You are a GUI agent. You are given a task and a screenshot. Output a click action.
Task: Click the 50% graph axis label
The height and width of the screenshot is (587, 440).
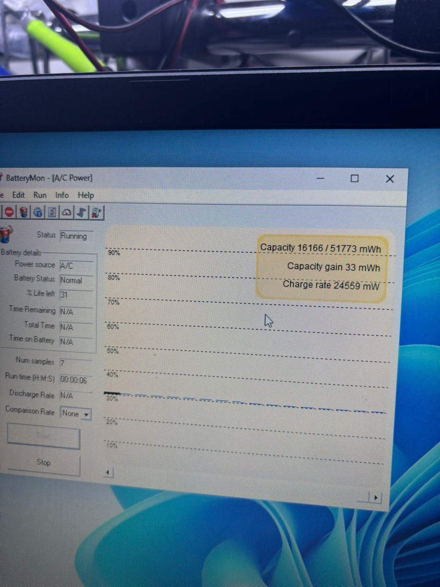[x=112, y=351]
